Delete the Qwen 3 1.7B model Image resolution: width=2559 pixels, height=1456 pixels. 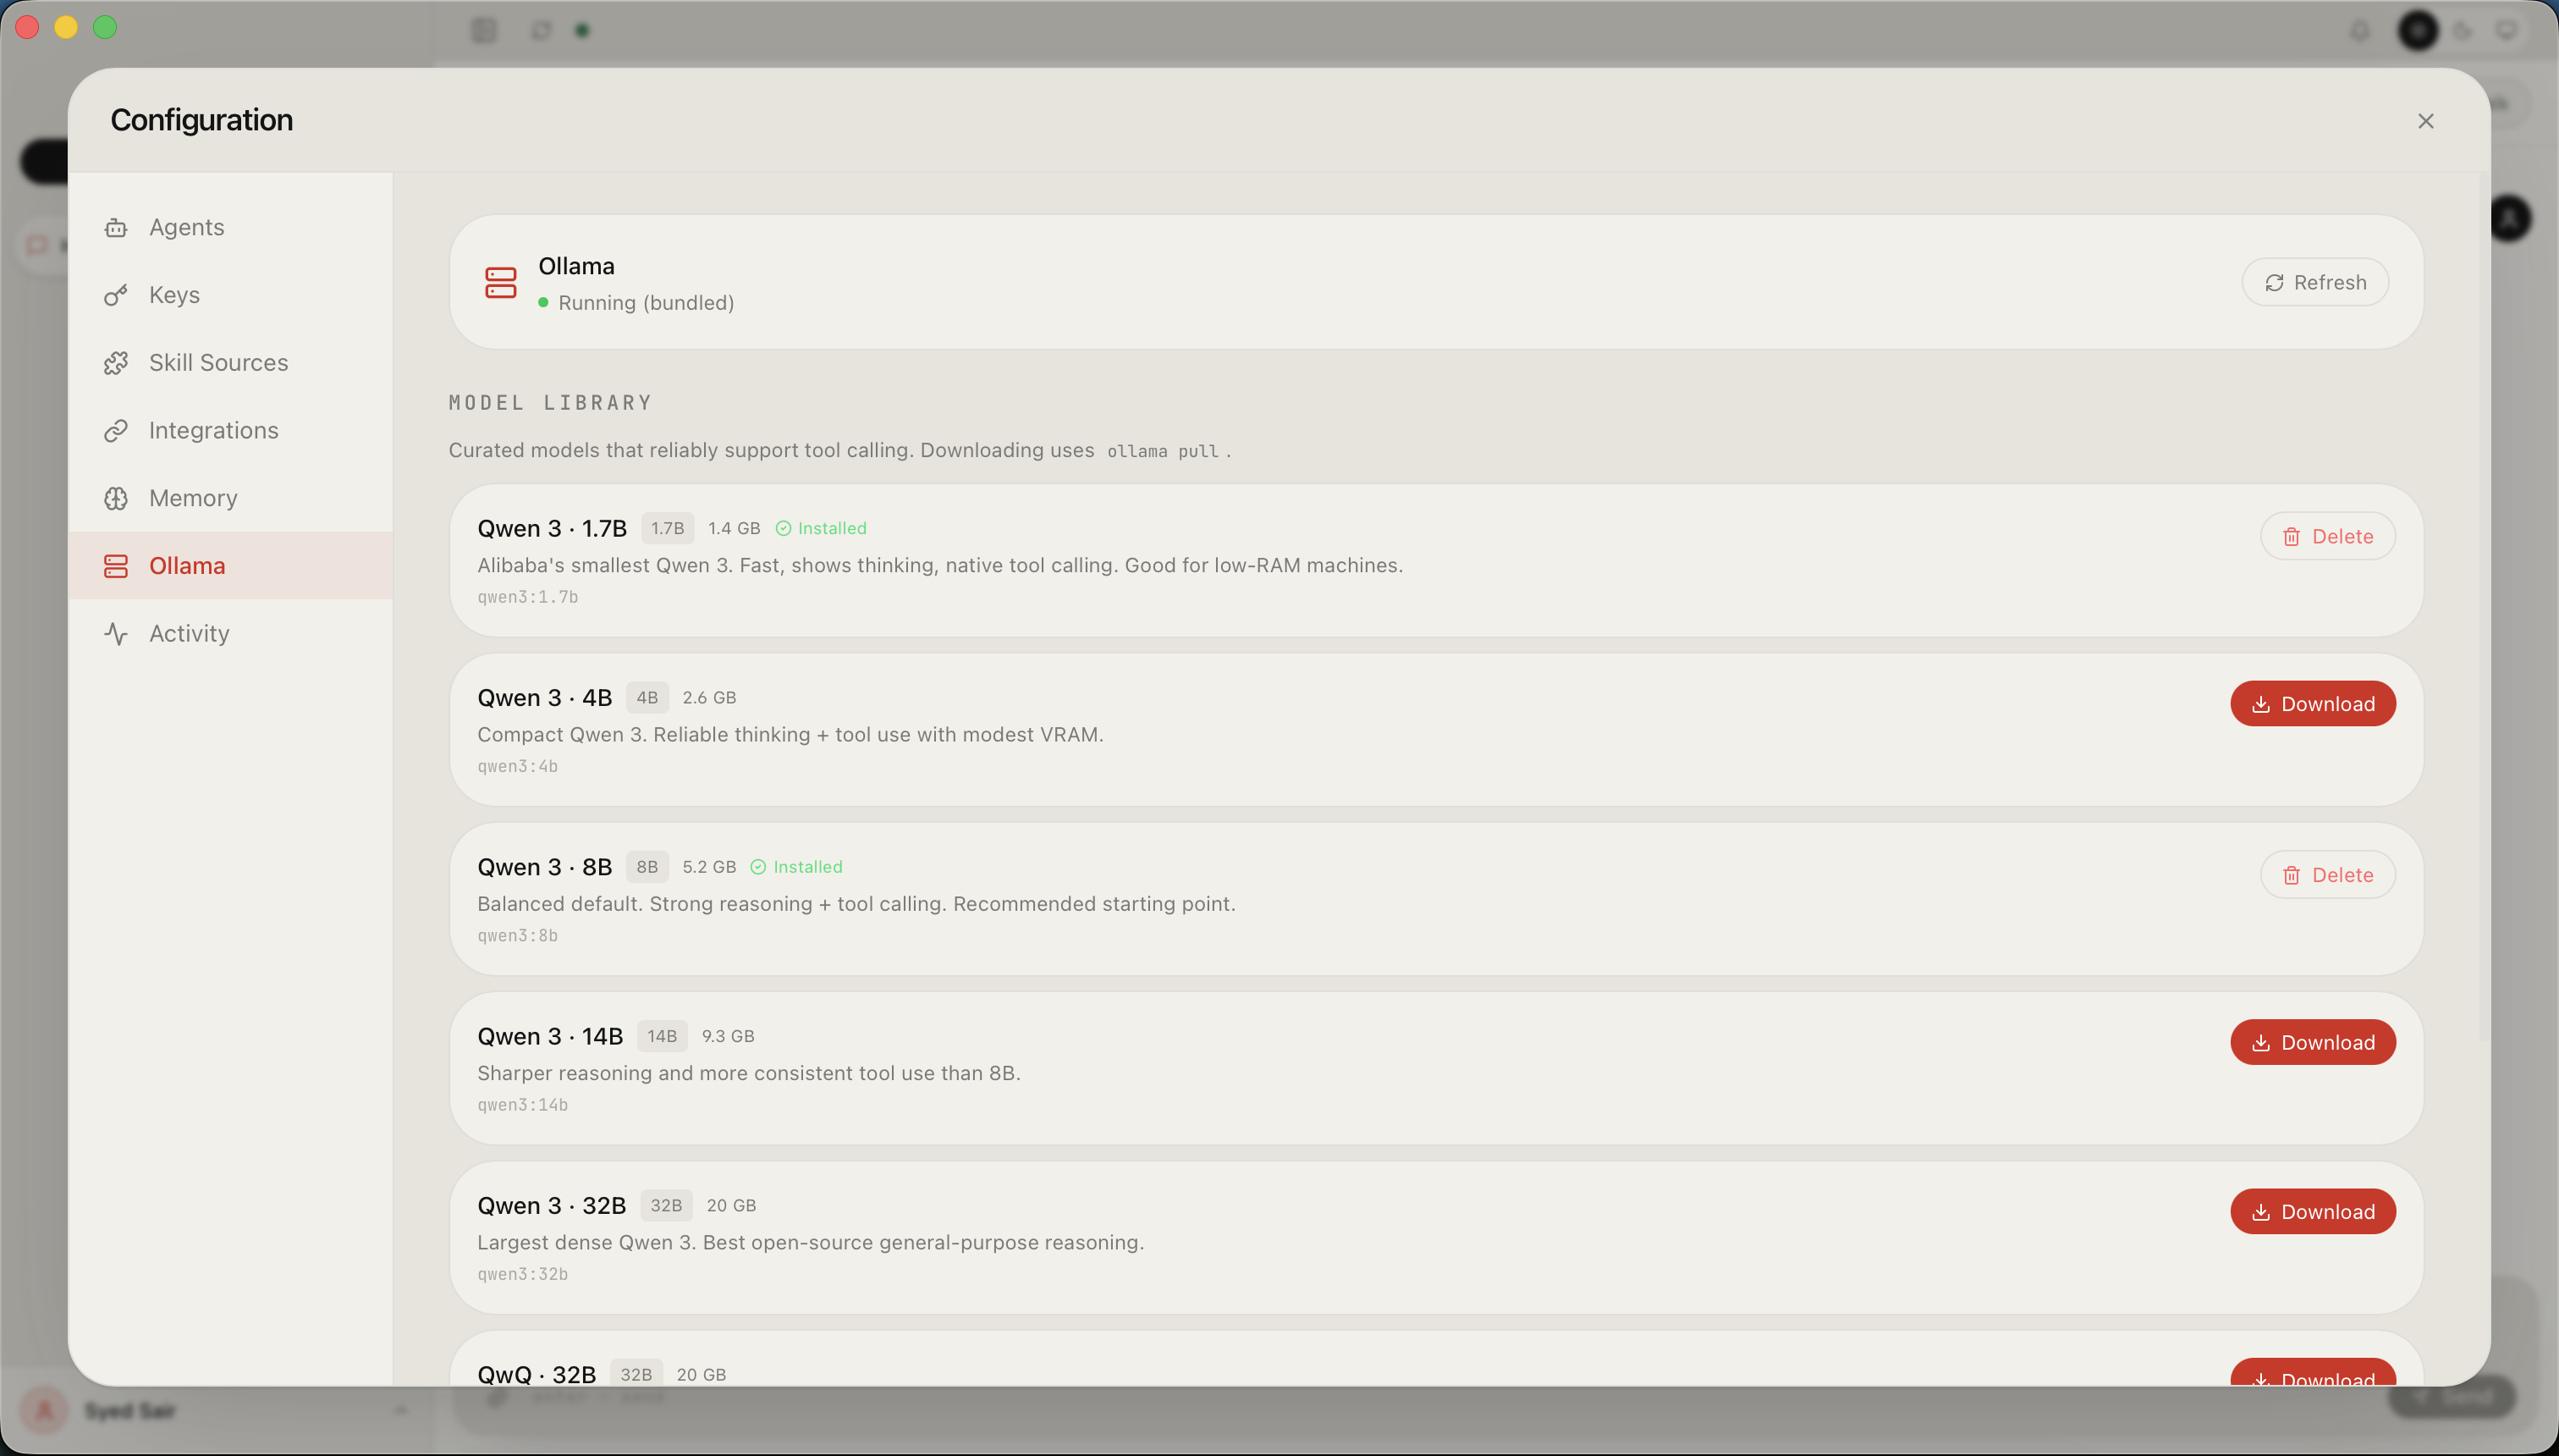click(2327, 536)
